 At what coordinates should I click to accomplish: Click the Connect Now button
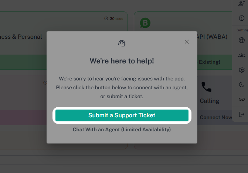(216, 117)
